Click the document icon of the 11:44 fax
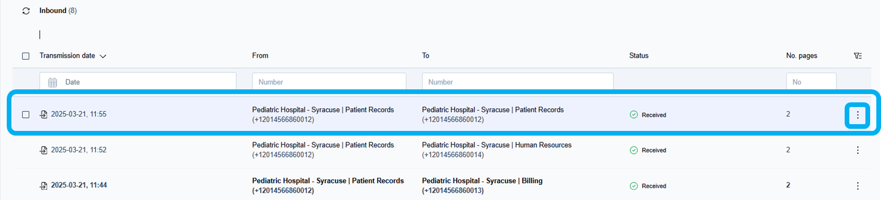This screenshot has height=200, width=881. click(x=44, y=185)
